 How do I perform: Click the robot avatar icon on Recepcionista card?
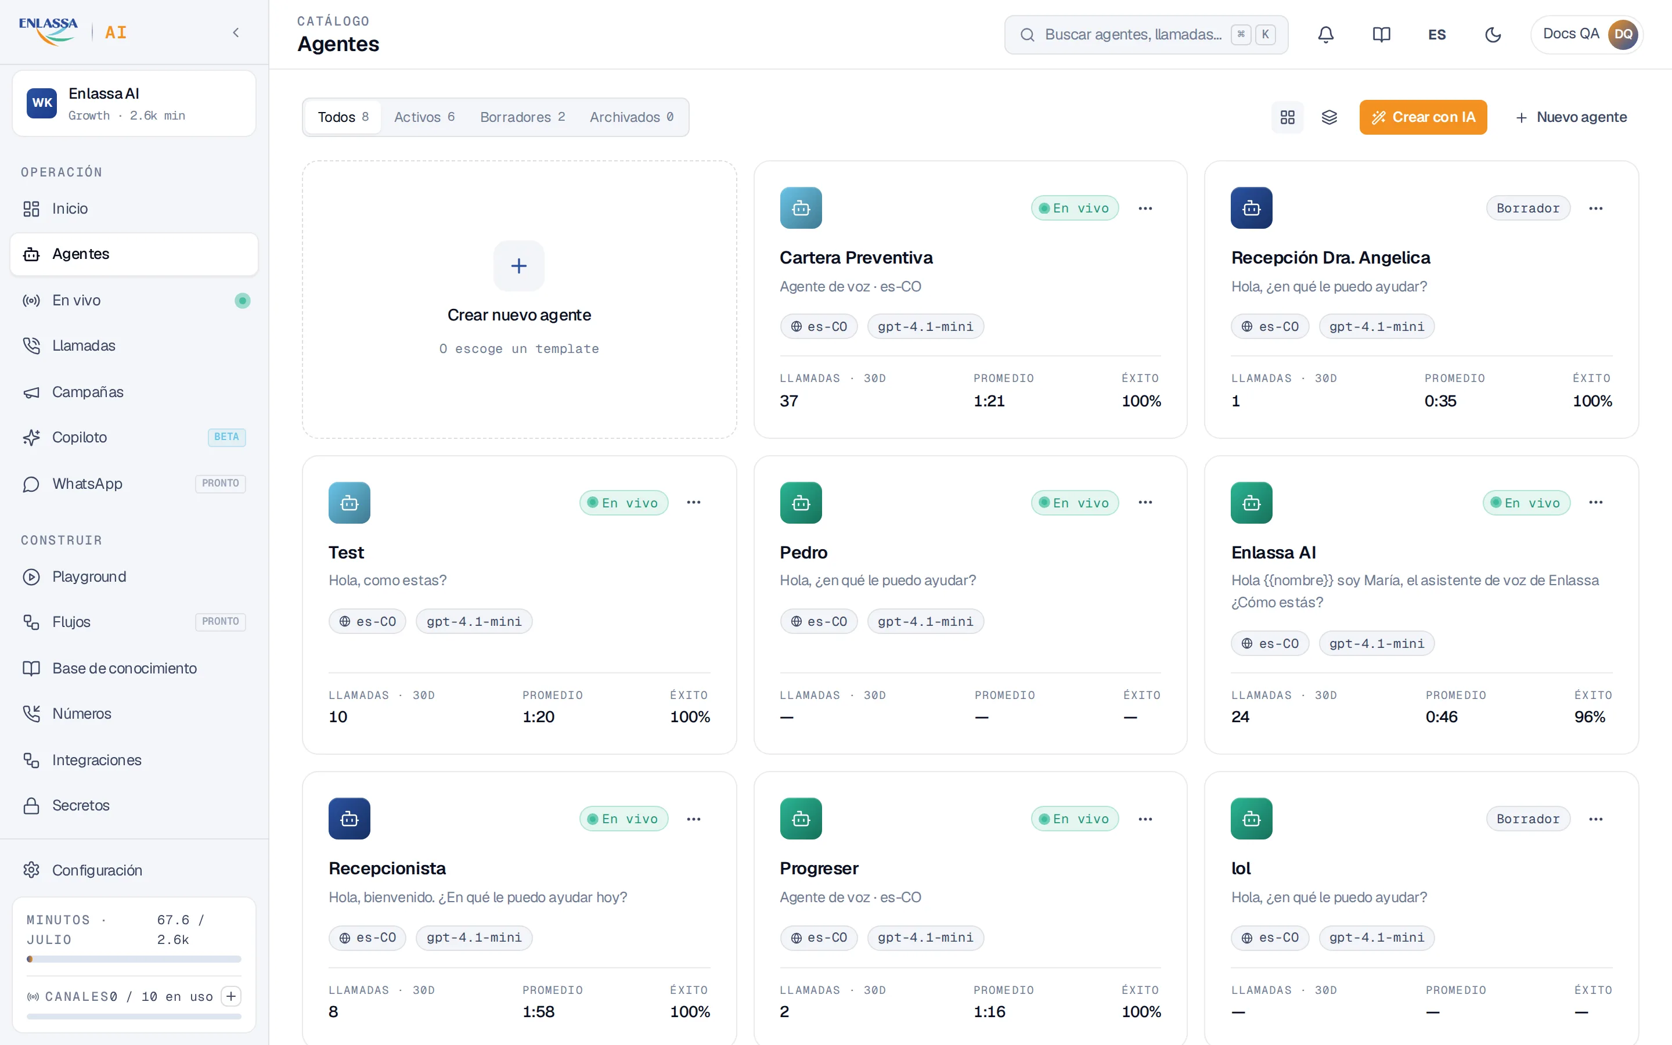pos(349,819)
